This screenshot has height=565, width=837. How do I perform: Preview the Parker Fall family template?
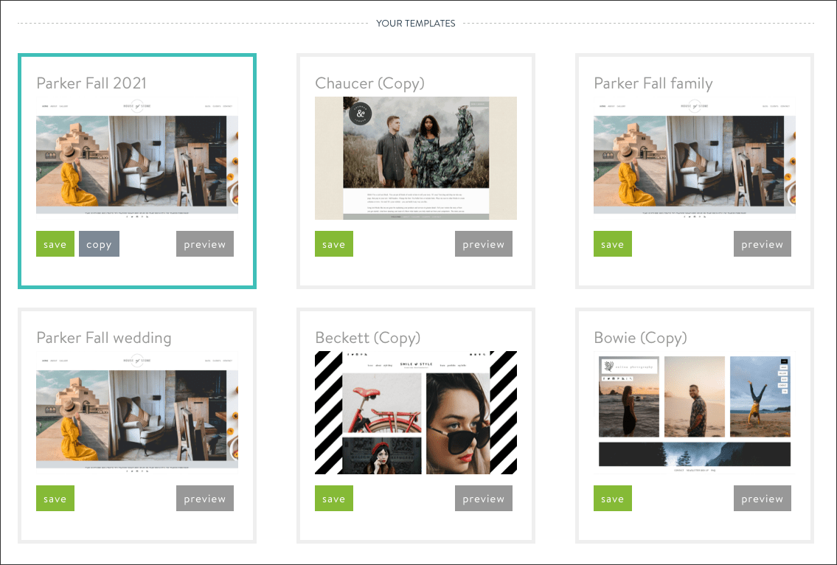pyautogui.click(x=762, y=243)
